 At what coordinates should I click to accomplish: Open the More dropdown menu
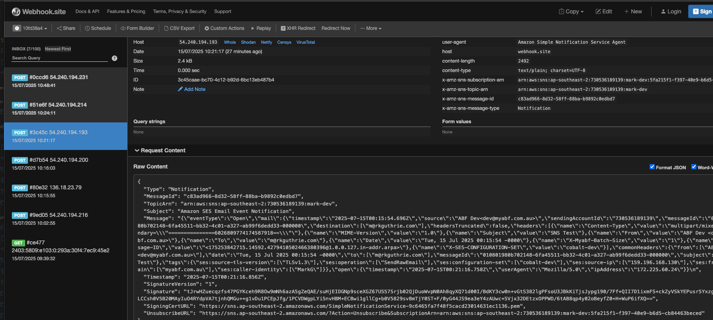coord(371,28)
